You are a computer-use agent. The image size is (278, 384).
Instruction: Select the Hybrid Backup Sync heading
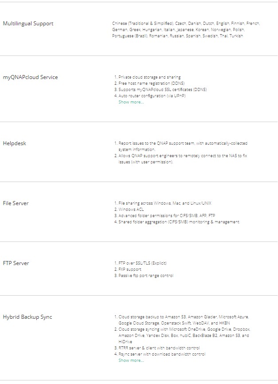(x=27, y=317)
